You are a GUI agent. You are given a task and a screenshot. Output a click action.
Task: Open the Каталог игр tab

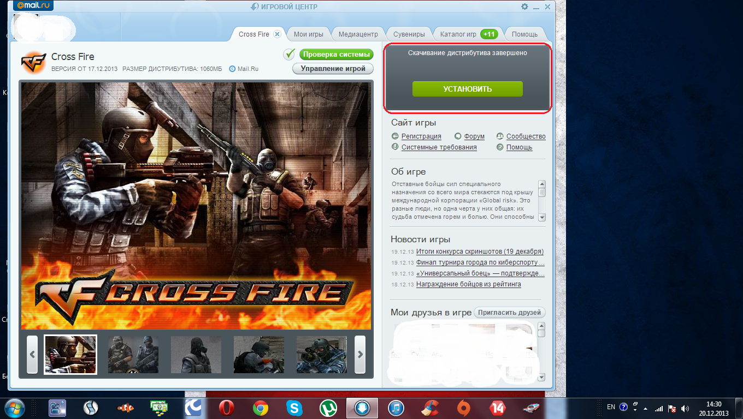(468, 34)
